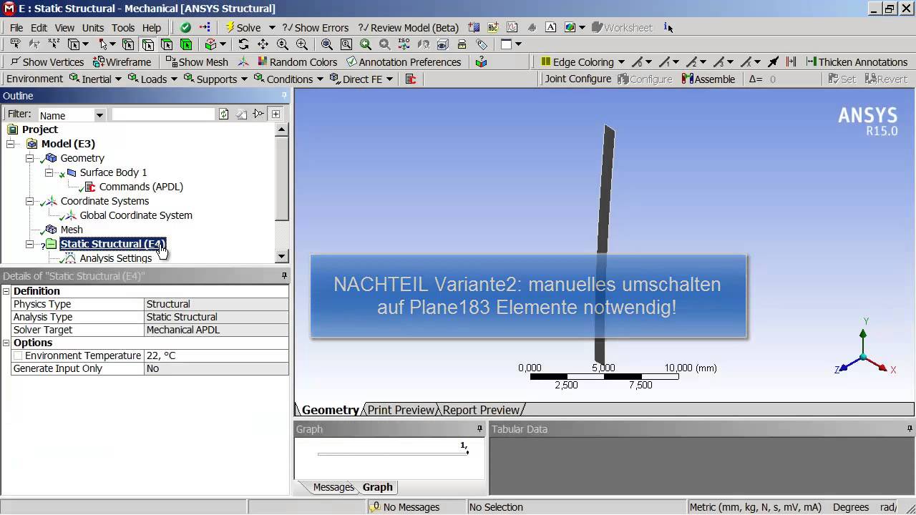Click the refresh filter icon in Outline

(224, 114)
